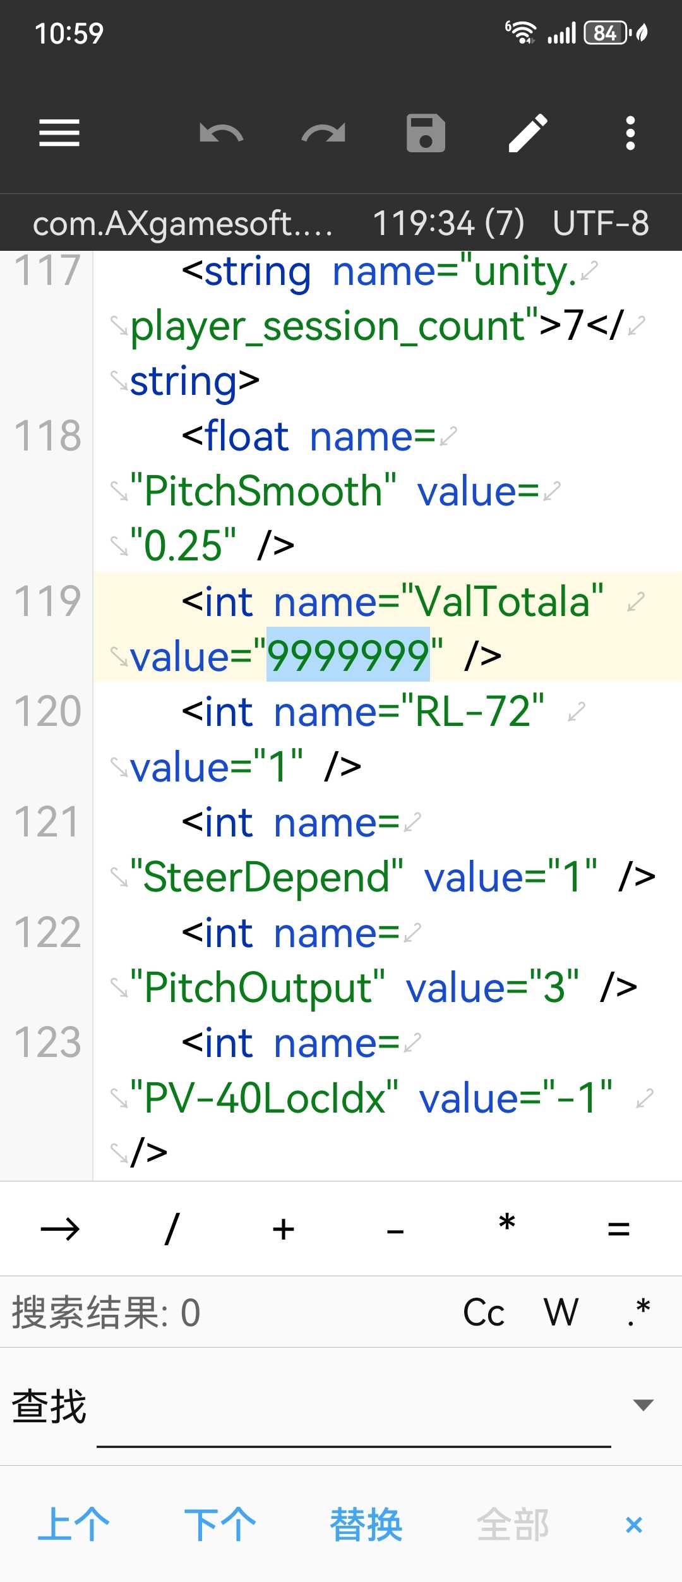Image resolution: width=682 pixels, height=1582 pixels.
Task: Toggle regular expression search (.*)
Action: [639, 1312]
